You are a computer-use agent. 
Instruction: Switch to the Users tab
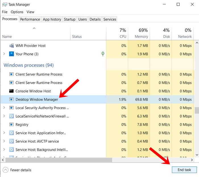82,19
